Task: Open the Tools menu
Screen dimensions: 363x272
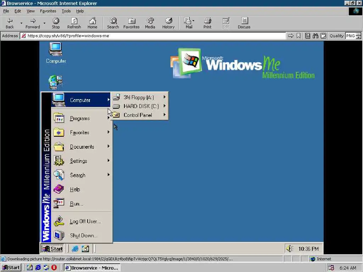Action: (66, 11)
